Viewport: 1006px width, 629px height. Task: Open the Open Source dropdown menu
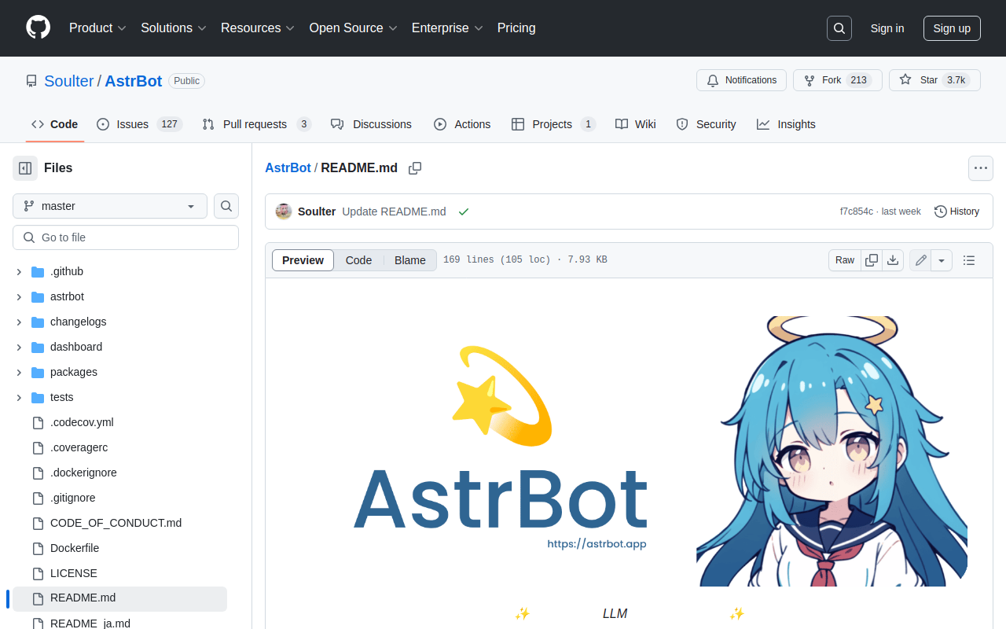[354, 28]
